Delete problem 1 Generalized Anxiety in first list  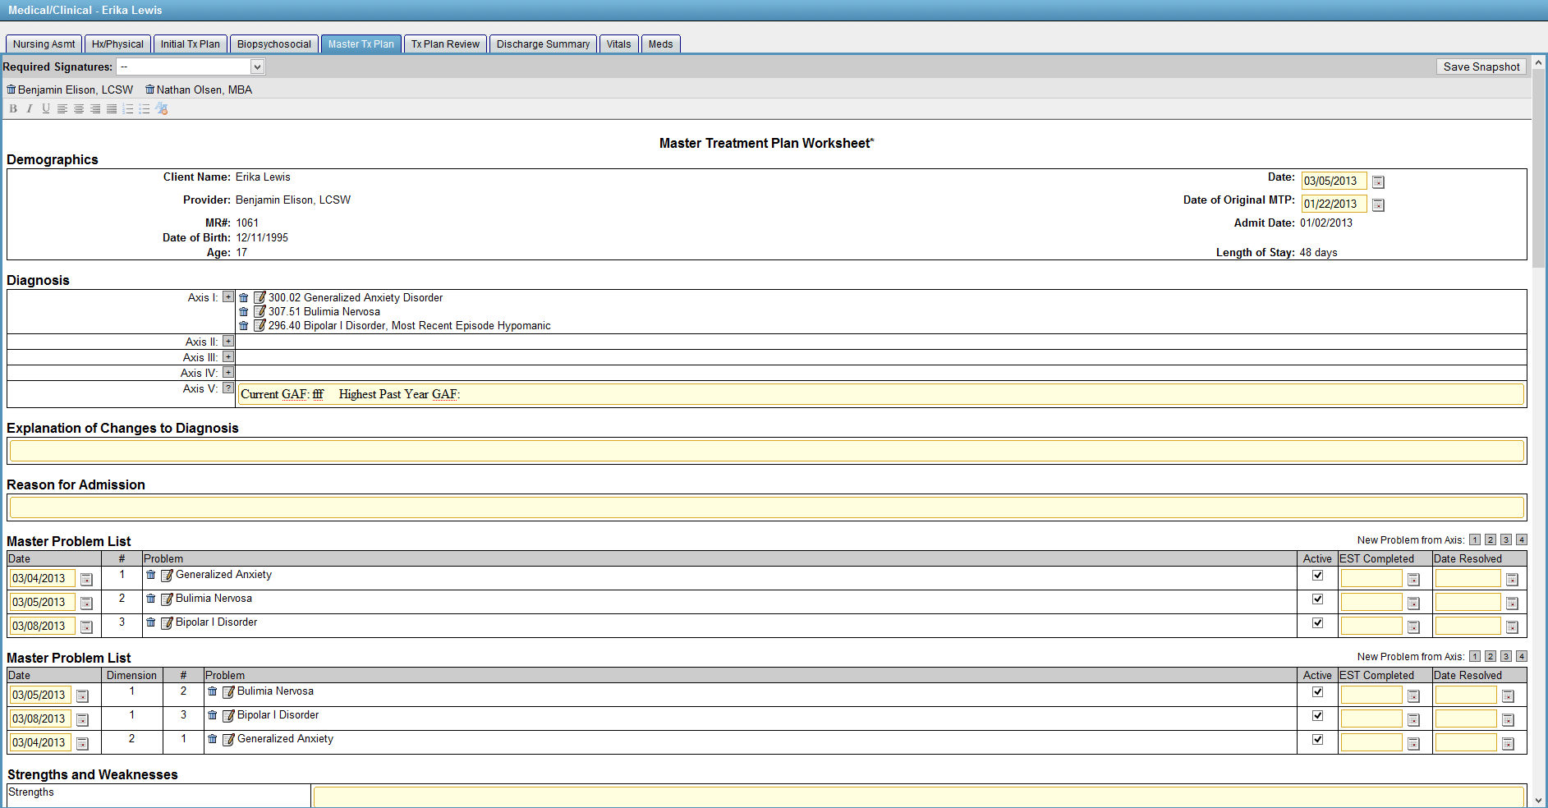(151, 575)
